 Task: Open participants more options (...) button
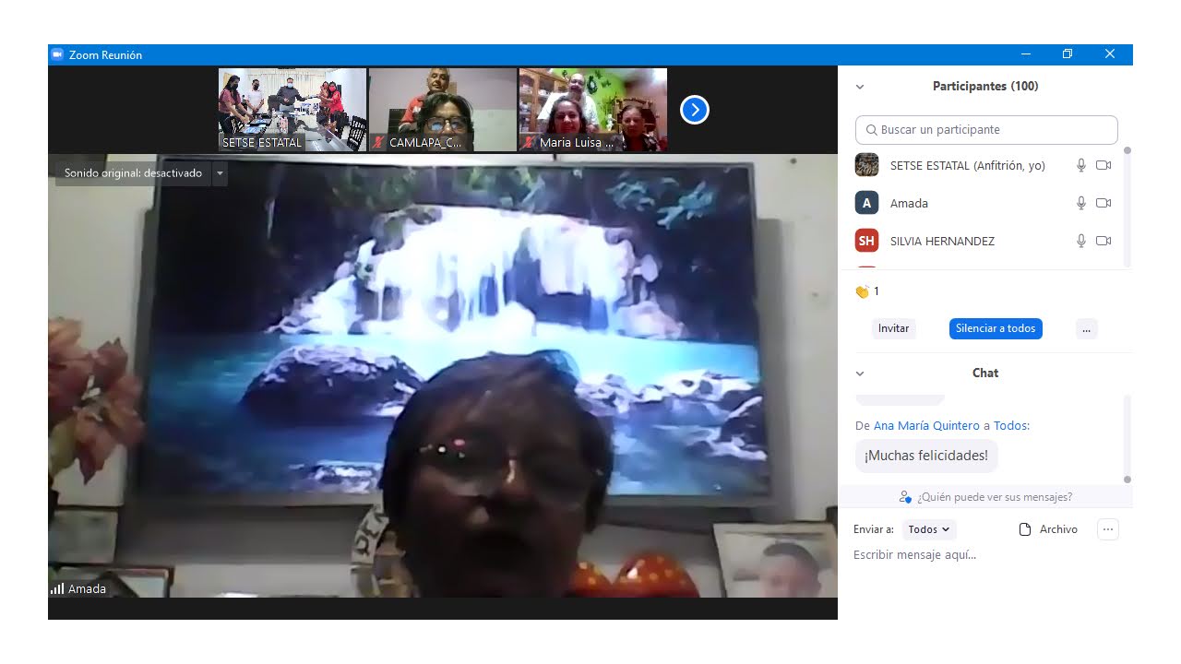[x=1086, y=328]
